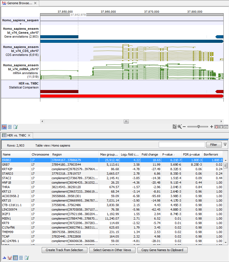
Task: Open the volcano plot view of HER vs. TNBC
Action: (x=10, y=258)
